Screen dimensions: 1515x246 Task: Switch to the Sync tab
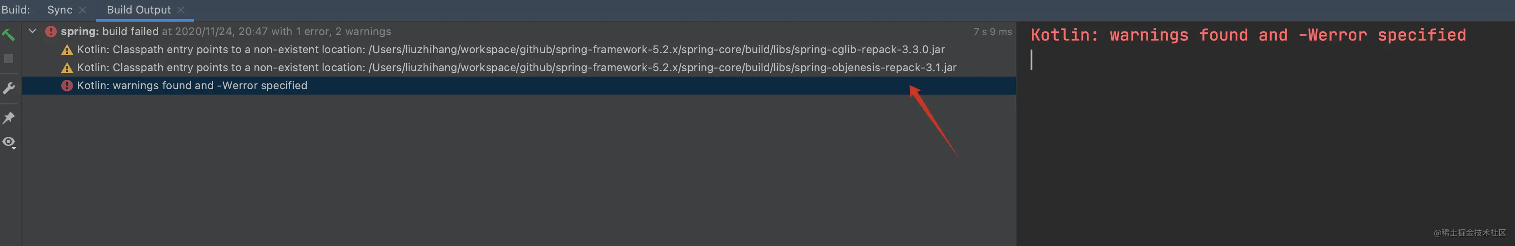[x=59, y=10]
